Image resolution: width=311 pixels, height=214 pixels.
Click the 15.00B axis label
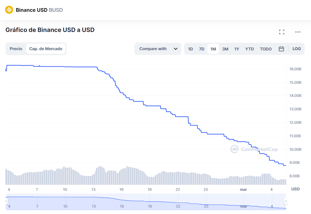pyautogui.click(x=295, y=82)
